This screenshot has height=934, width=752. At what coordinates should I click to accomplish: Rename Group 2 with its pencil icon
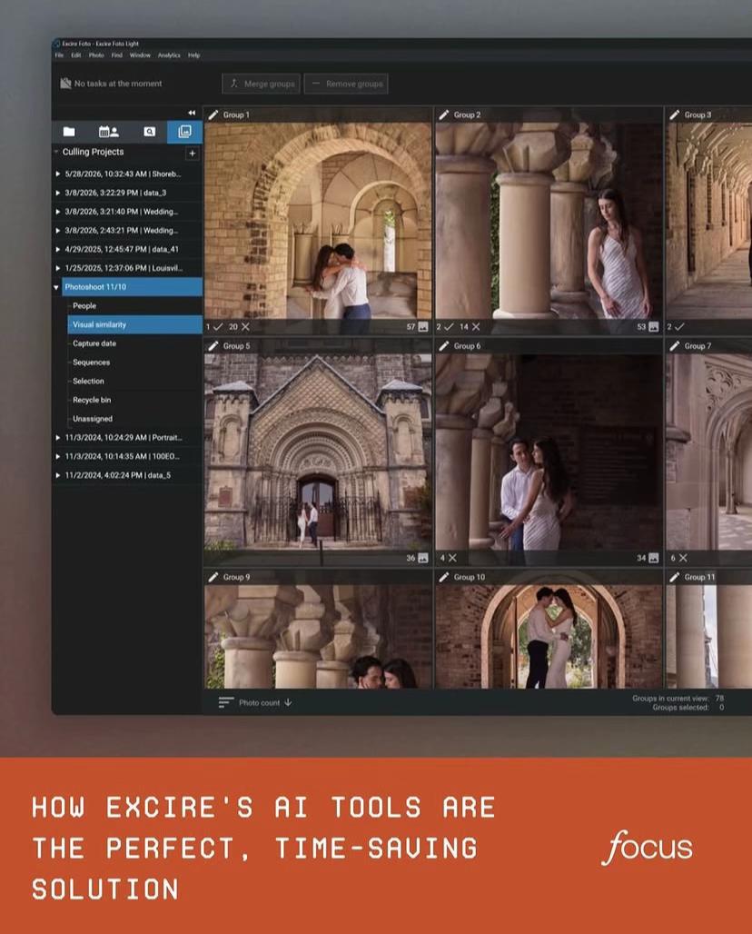[x=443, y=114]
